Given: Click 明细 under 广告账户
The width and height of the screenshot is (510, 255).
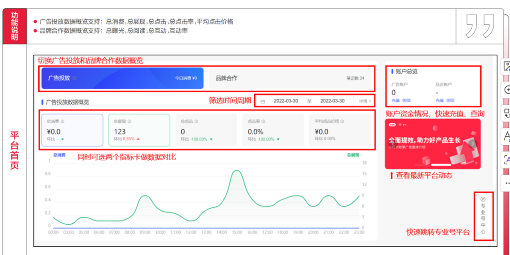Looking at the screenshot, I should [x=406, y=101].
